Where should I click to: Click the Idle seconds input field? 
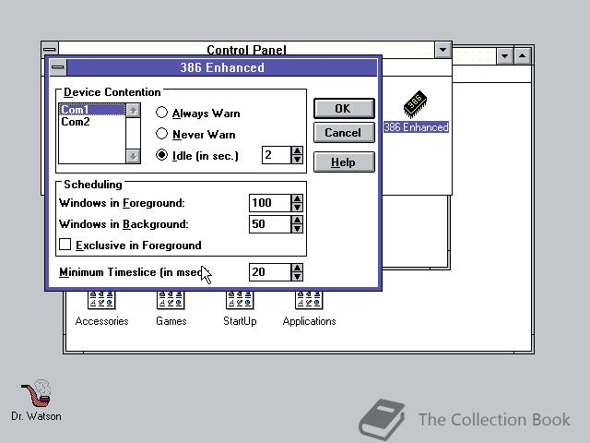[x=277, y=155]
